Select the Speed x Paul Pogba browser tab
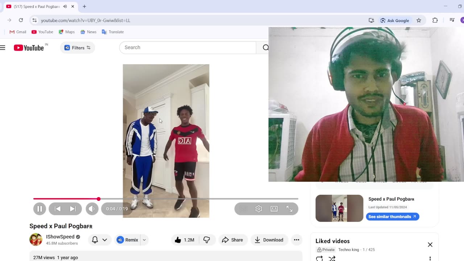Screen dimensions: 464x261 (36, 7)
